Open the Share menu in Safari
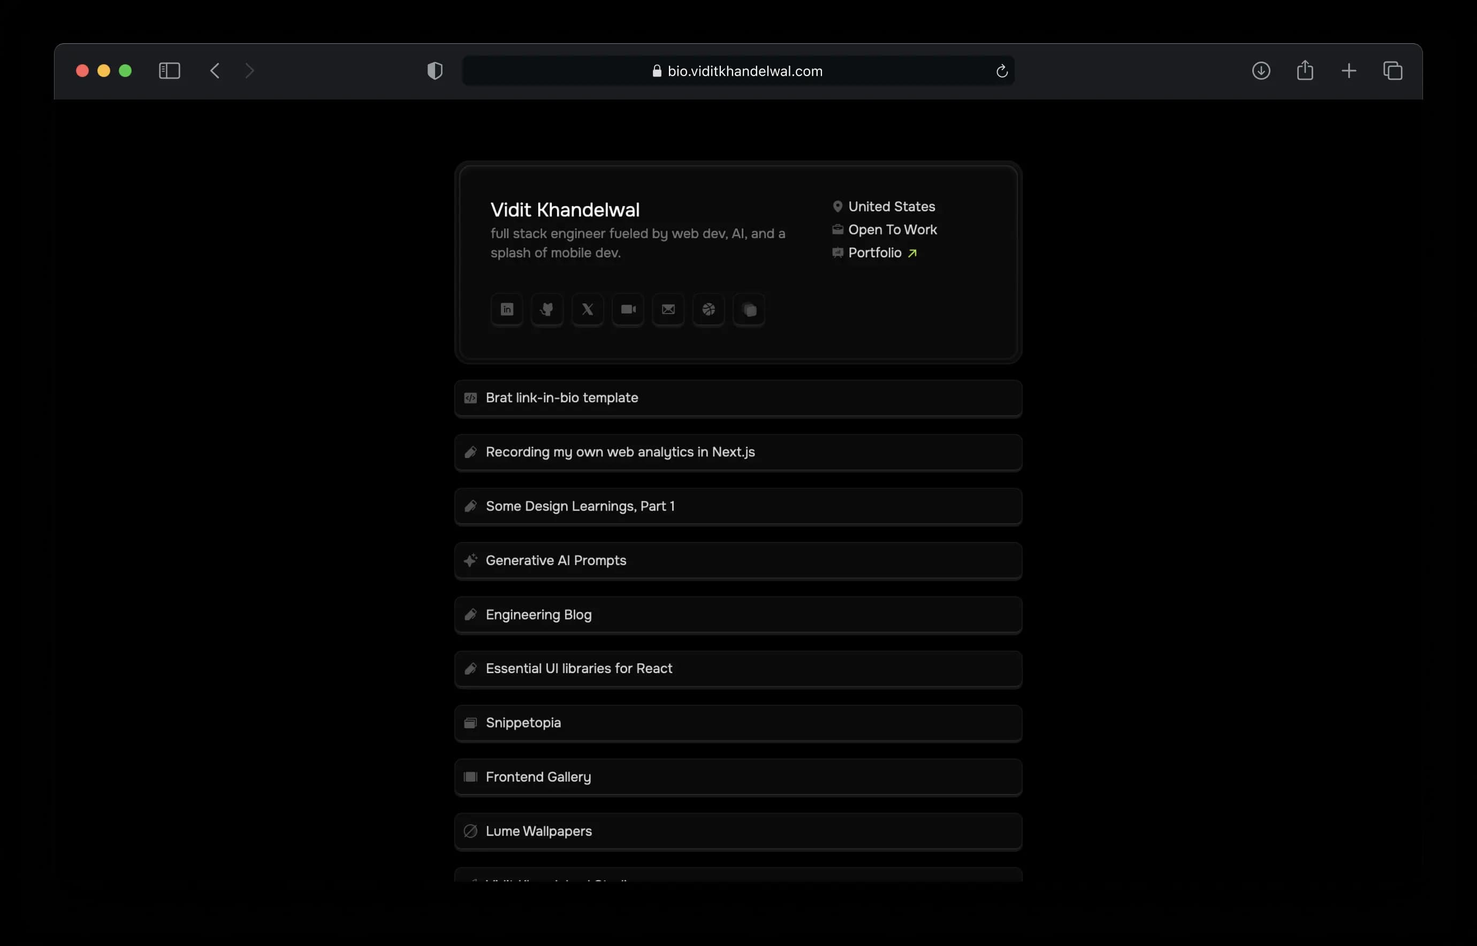The image size is (1477, 946). [1305, 71]
